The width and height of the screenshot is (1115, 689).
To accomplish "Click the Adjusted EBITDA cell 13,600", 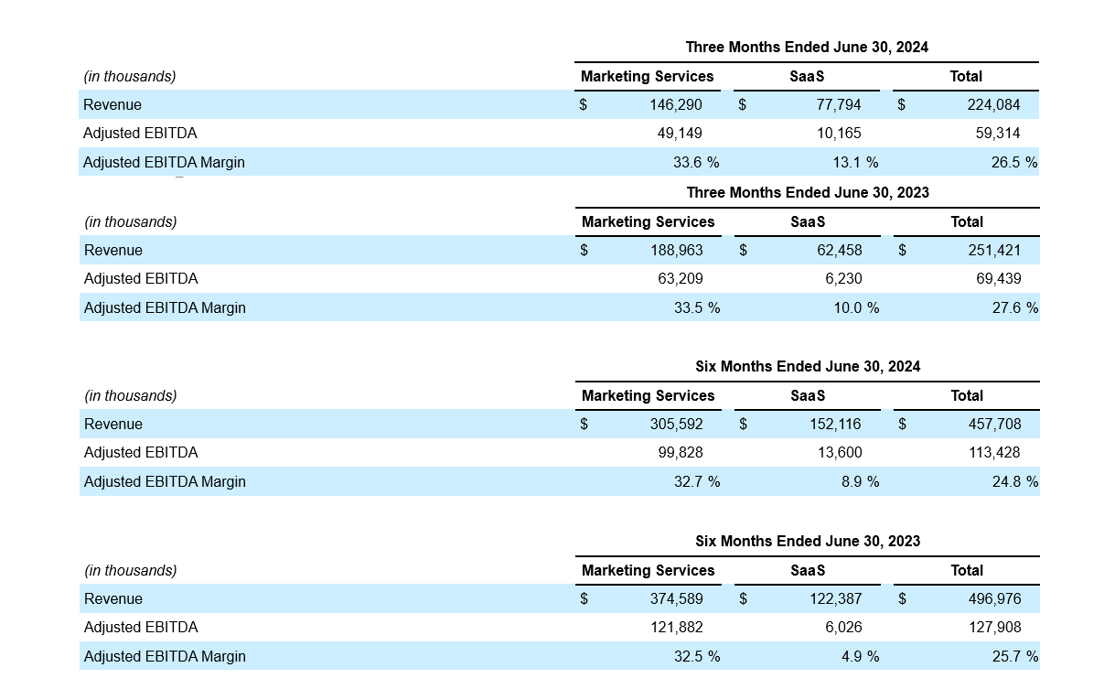I will 840,453.
